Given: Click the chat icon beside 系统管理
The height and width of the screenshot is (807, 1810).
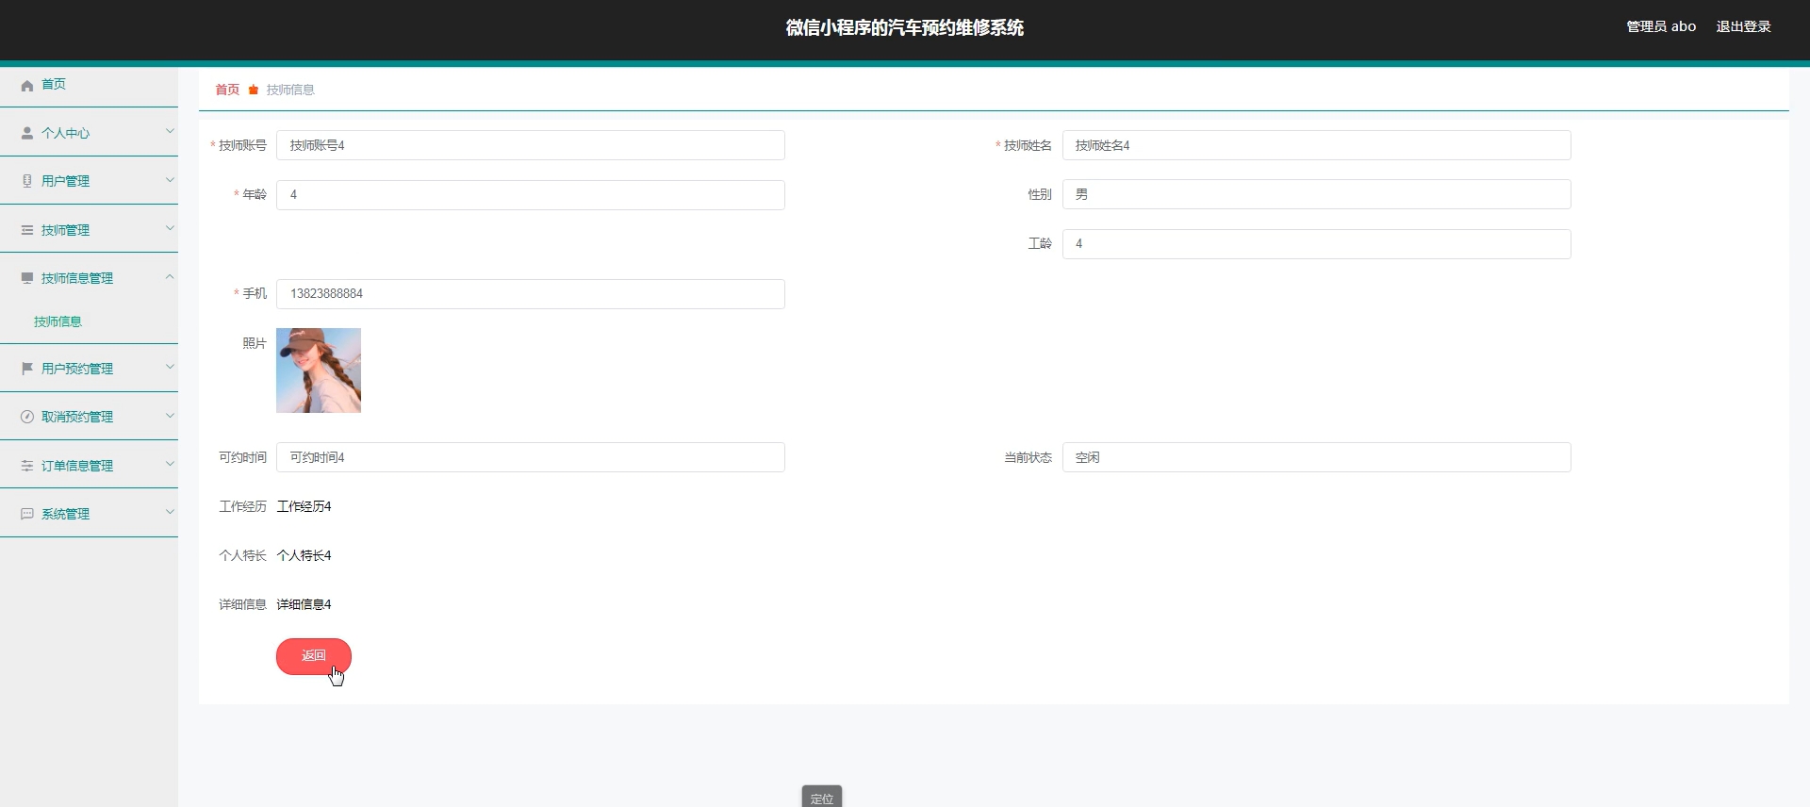Looking at the screenshot, I should point(27,514).
